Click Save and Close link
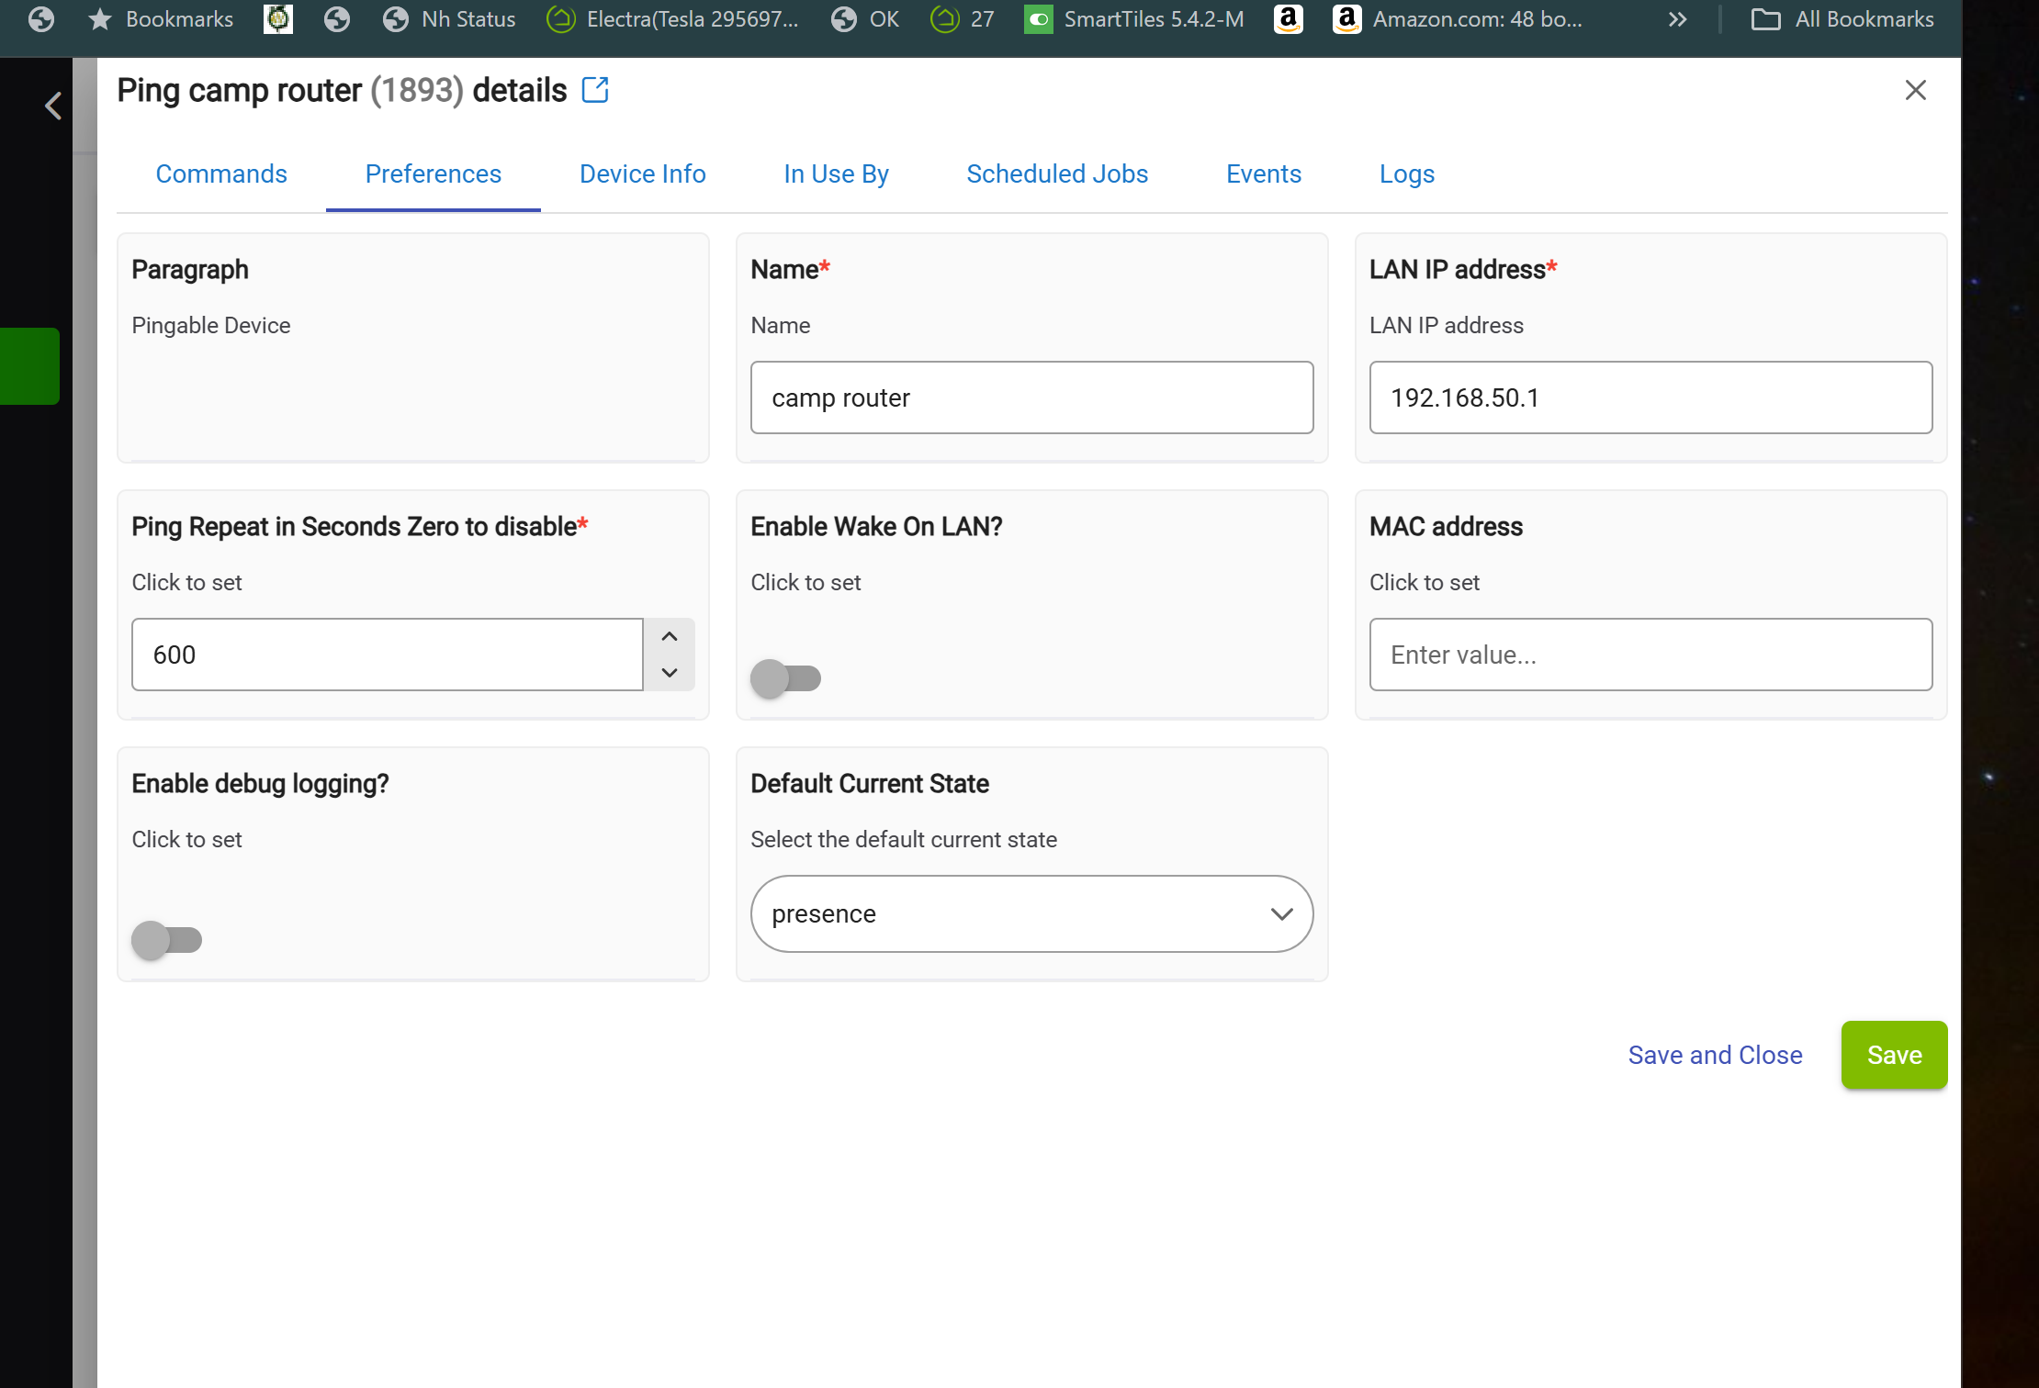 (x=1715, y=1055)
